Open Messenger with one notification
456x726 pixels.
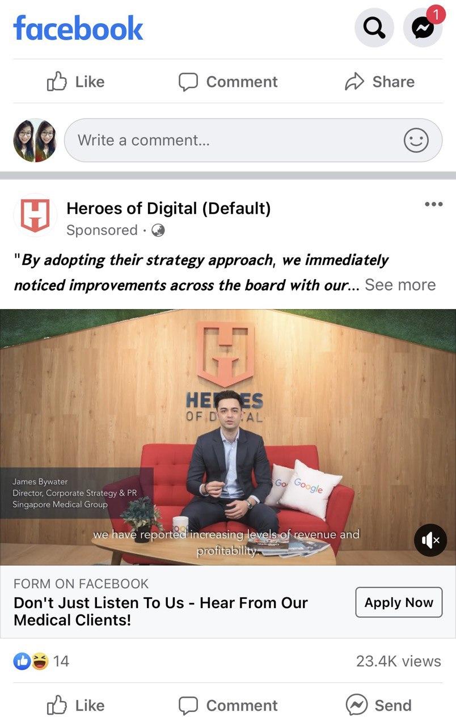[x=423, y=28]
